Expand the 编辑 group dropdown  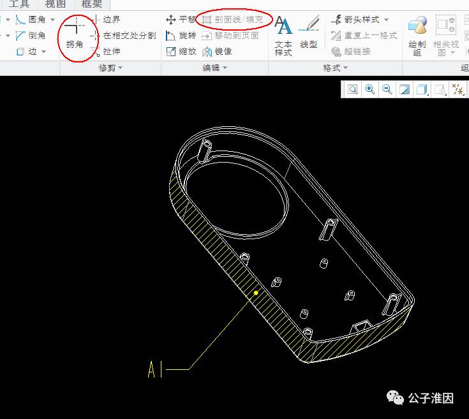coord(225,68)
